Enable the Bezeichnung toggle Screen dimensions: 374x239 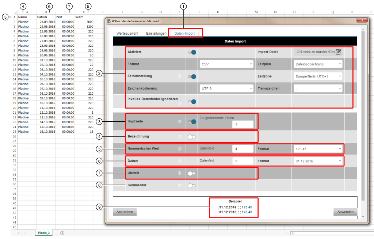[x=191, y=137]
